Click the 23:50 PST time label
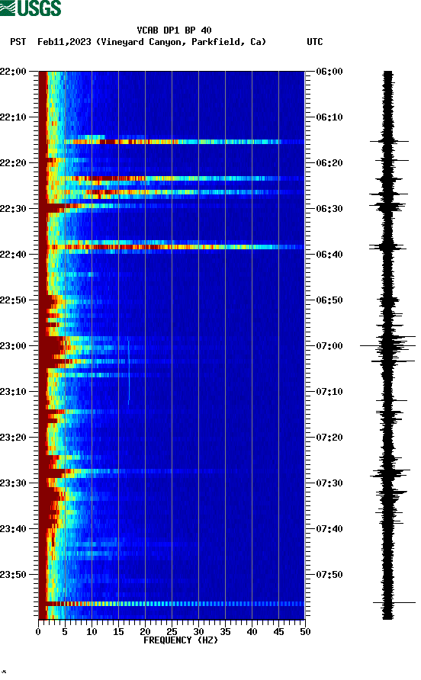The height and width of the screenshot is (680, 421). point(13,575)
